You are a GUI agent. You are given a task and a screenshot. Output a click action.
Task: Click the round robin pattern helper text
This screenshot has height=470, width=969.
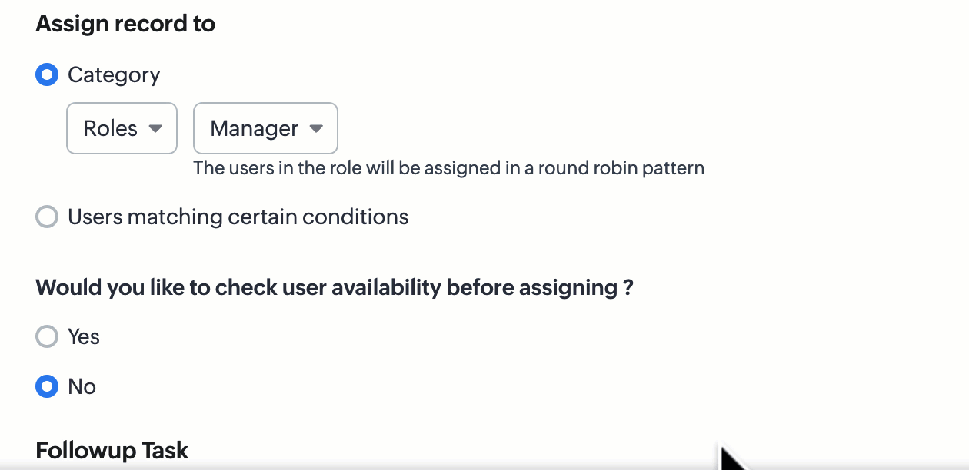pos(448,167)
